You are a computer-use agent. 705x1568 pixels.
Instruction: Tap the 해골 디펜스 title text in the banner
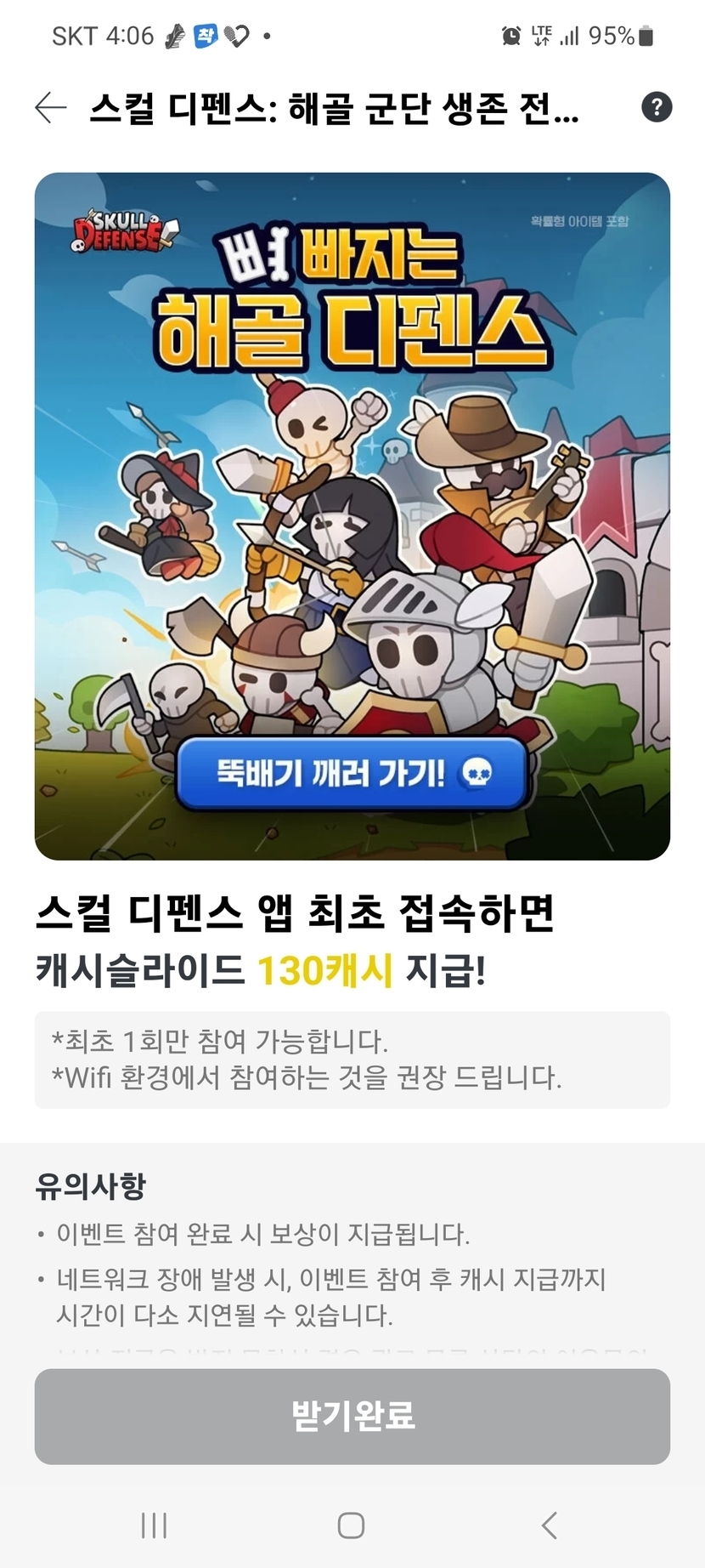pyautogui.click(x=350, y=332)
